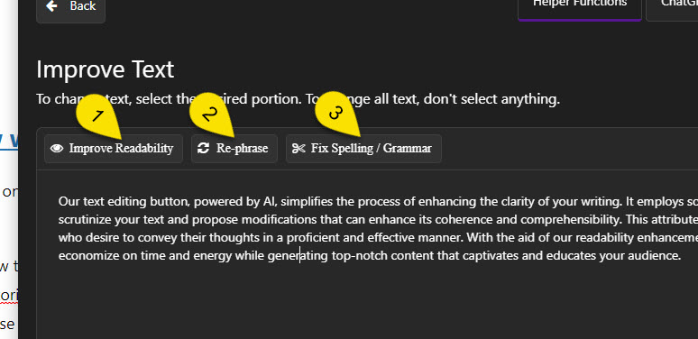Open the blue underlined link at left edge

pyautogui.click(x=9, y=140)
